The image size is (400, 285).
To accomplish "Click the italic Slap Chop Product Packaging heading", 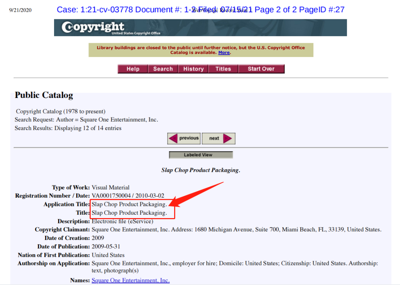I will pos(200,170).
